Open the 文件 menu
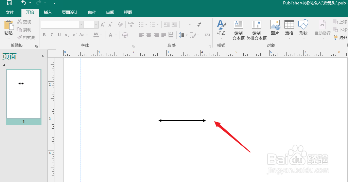This screenshot has height=182, width=348. tap(10, 13)
